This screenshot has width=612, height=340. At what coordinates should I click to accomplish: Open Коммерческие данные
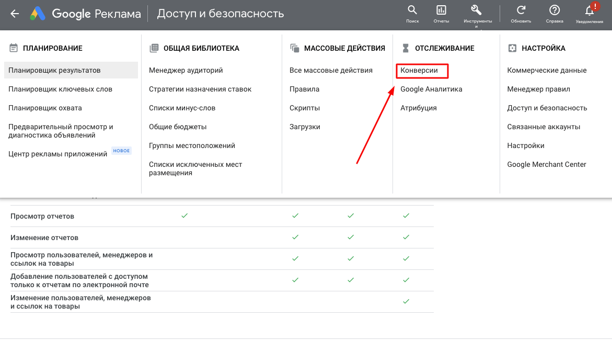[x=547, y=70]
